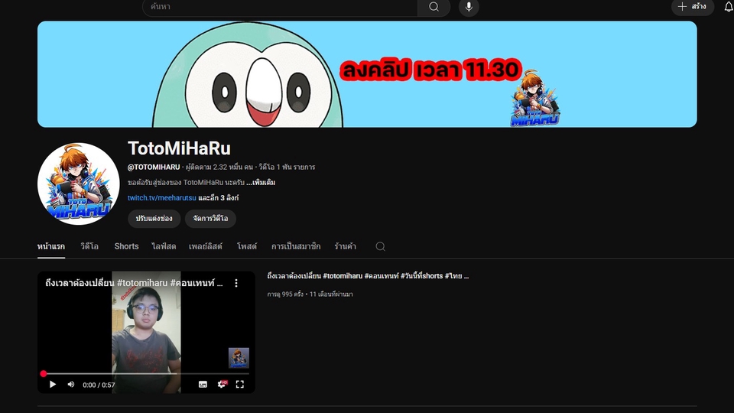Click the featured video player frame
The height and width of the screenshot is (413, 734).
(146, 333)
